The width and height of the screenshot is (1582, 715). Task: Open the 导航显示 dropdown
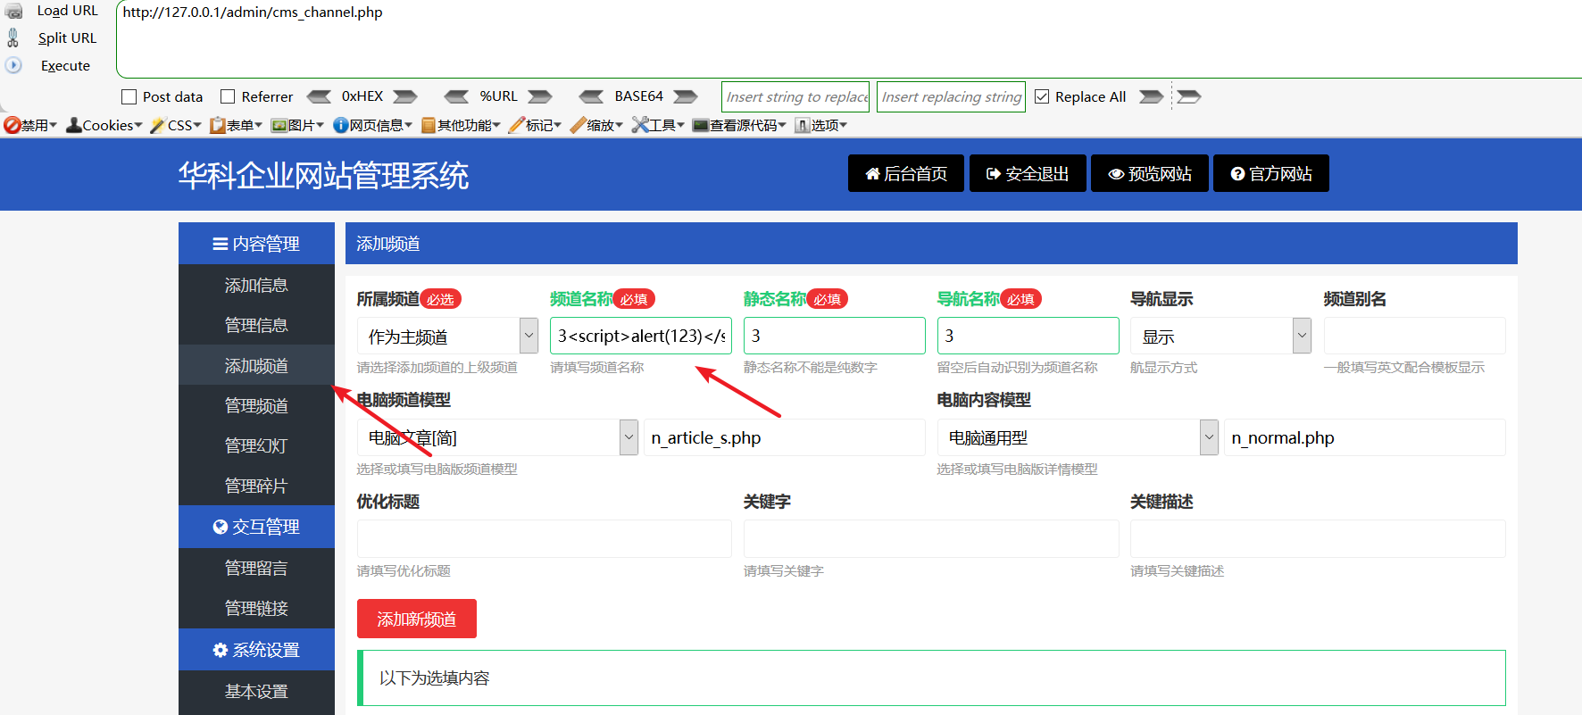pyautogui.click(x=1220, y=336)
